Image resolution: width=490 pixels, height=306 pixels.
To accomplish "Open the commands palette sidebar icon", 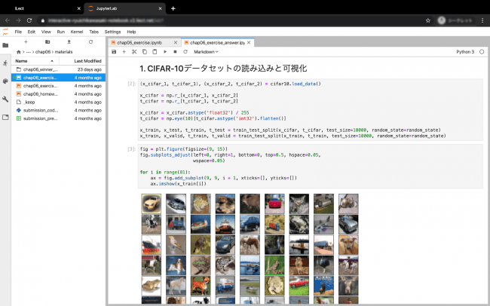I will [5, 81].
